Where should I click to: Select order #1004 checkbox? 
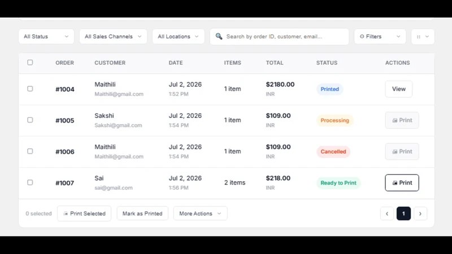point(30,89)
